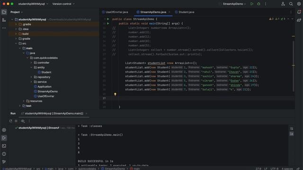The height and width of the screenshot is (170, 303).
Task: Click the run gutter arrow beside main method
Action: [108, 23]
